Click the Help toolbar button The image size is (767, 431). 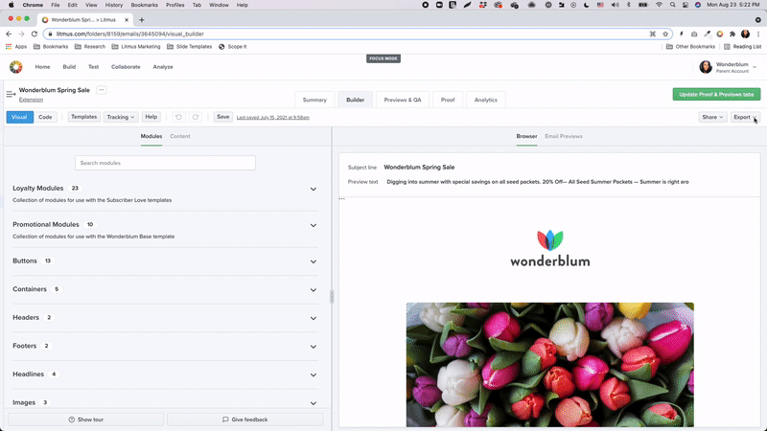click(x=151, y=117)
